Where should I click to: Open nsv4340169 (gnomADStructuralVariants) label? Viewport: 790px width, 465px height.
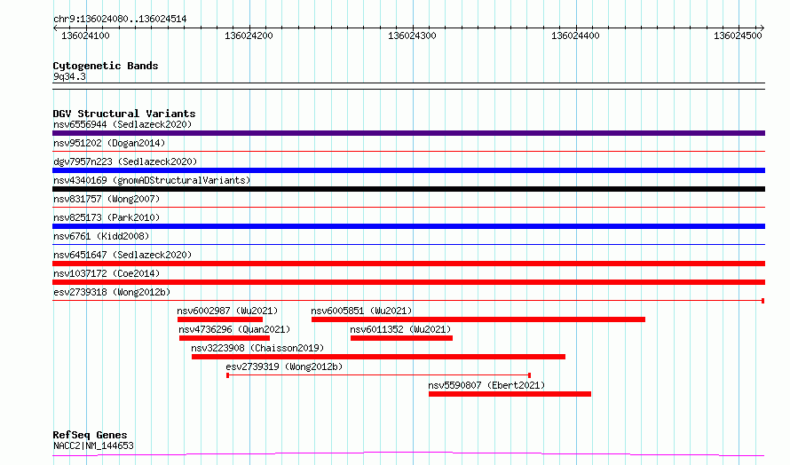(x=152, y=180)
